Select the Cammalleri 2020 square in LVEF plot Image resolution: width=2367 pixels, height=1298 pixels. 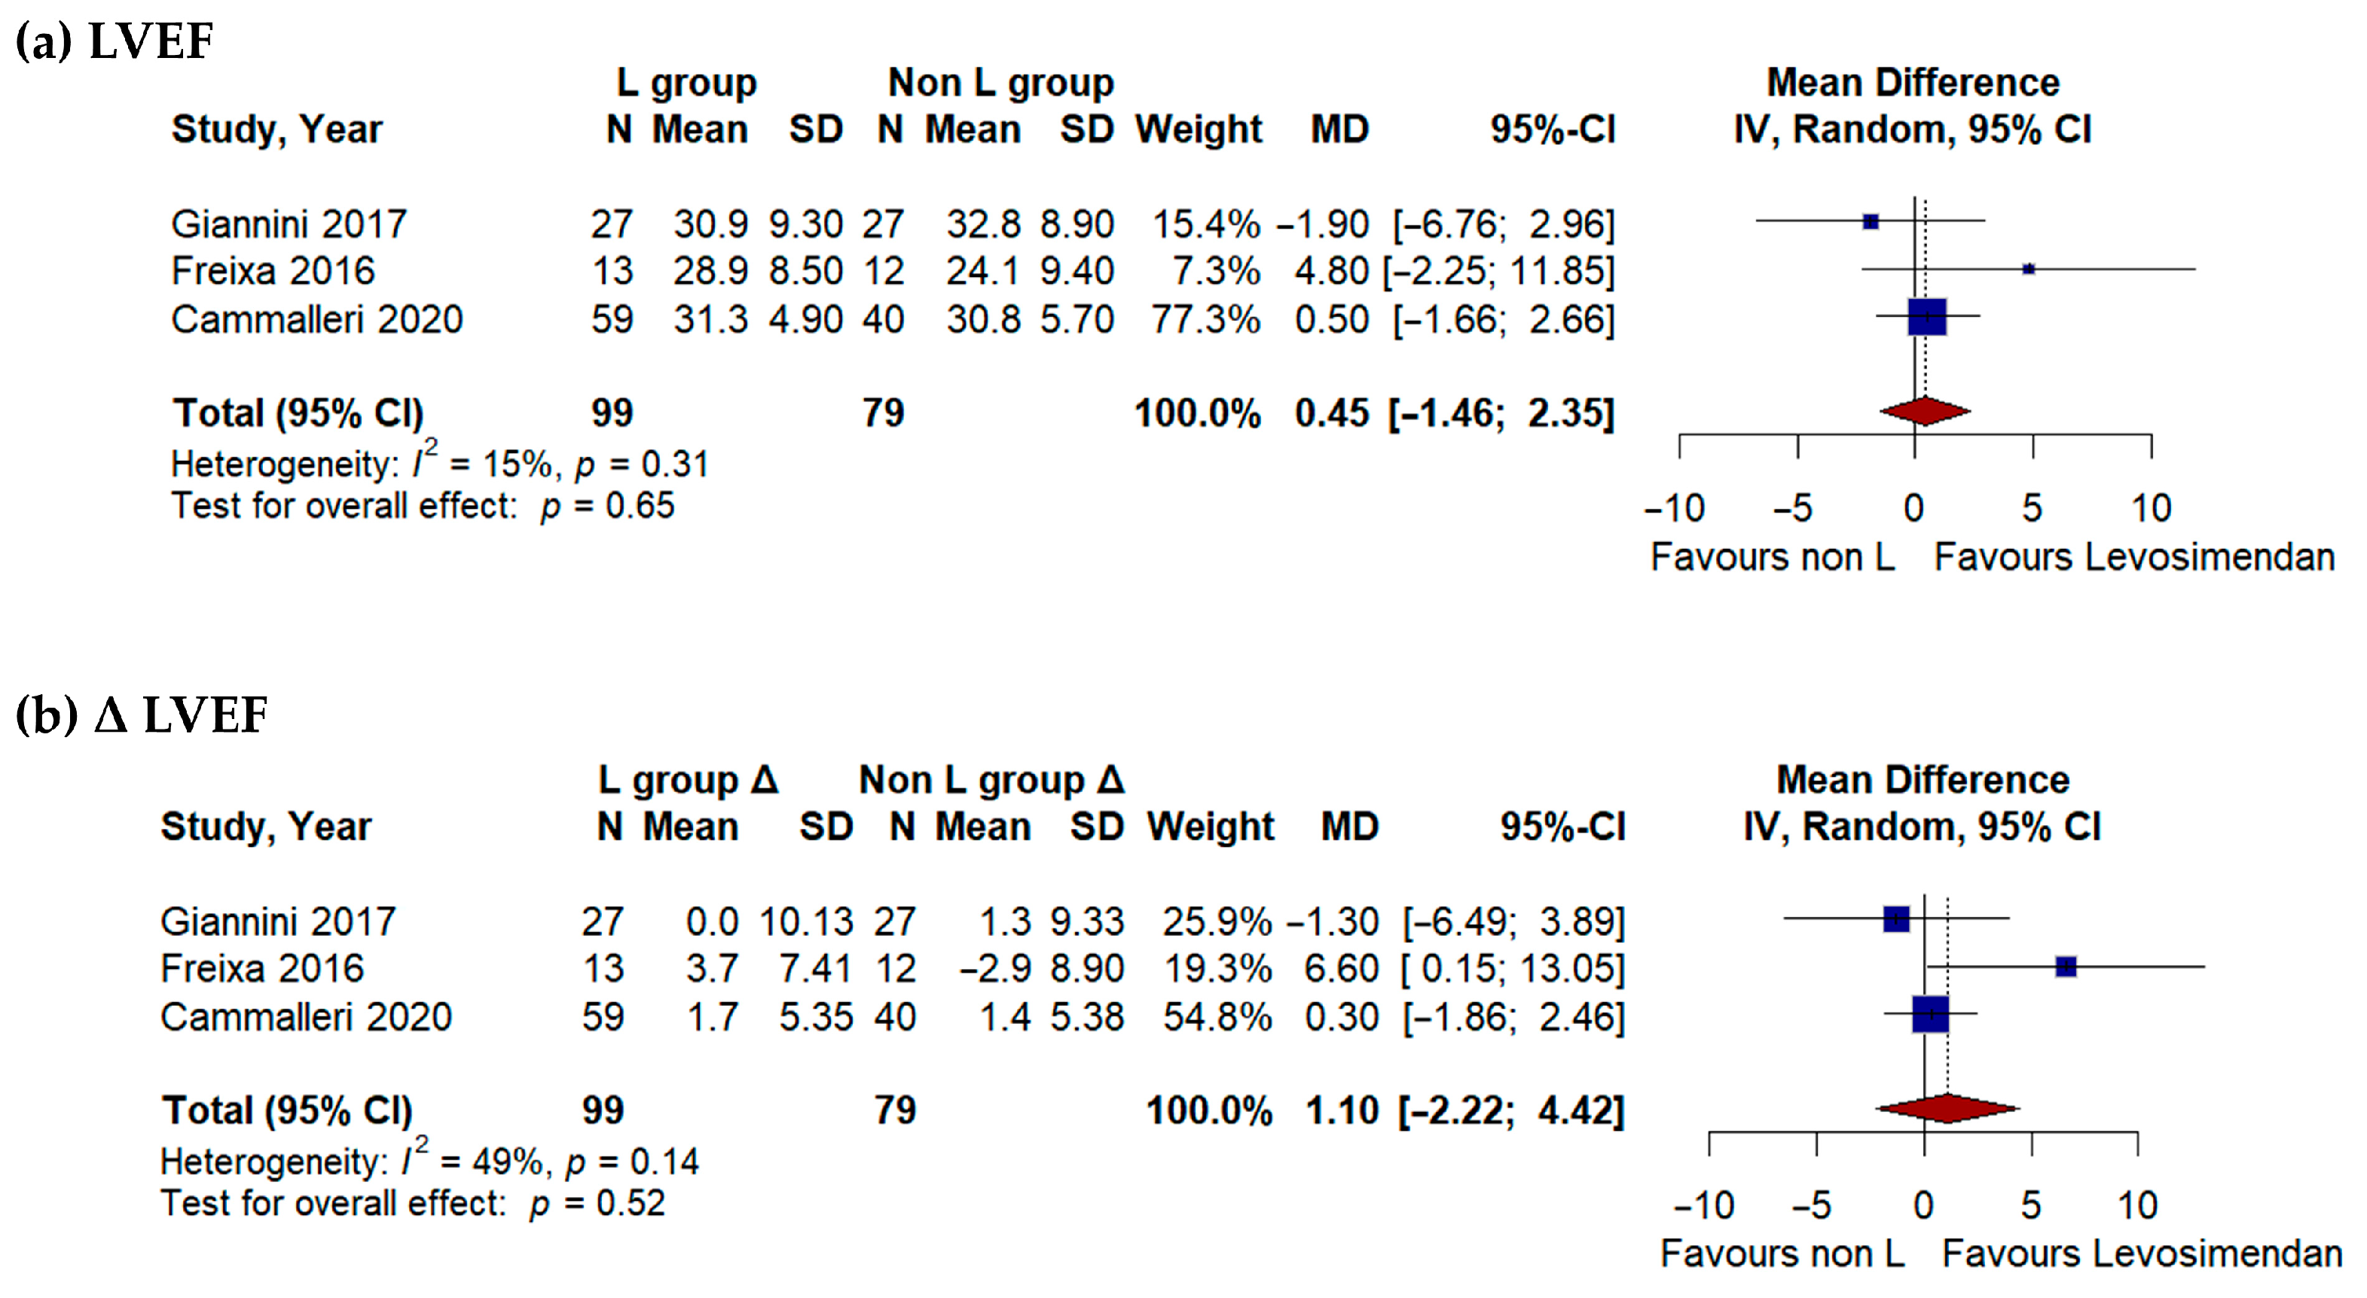coord(1927,317)
